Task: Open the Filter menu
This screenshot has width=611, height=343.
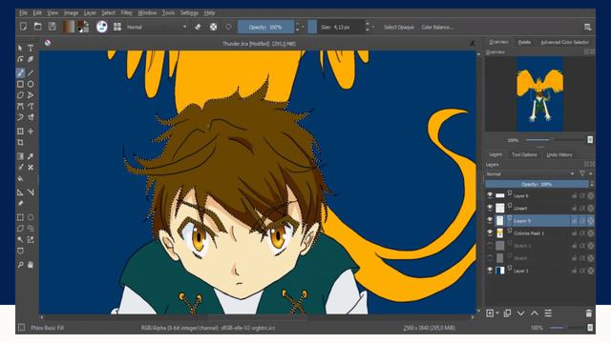Action: coord(126,12)
